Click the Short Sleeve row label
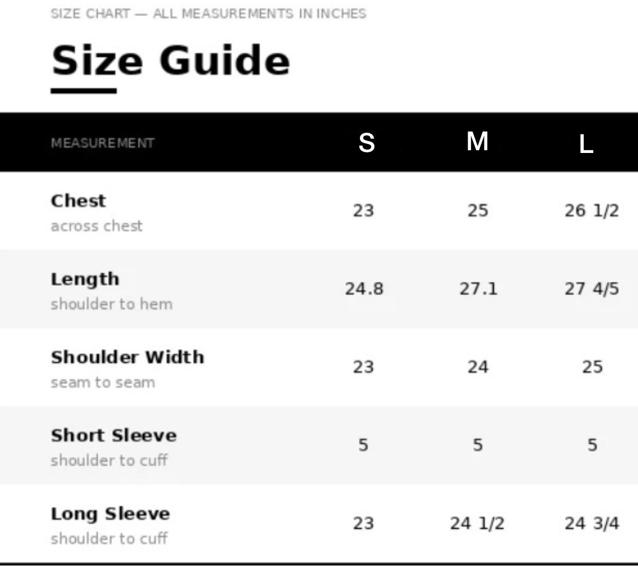The height and width of the screenshot is (566, 638). [114, 435]
